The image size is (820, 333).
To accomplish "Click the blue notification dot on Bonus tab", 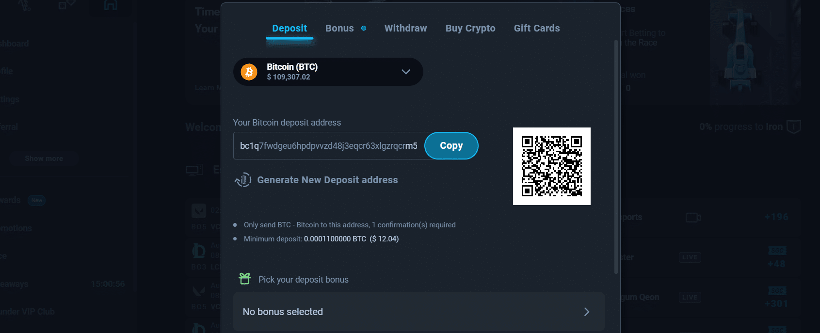I will (364, 28).
